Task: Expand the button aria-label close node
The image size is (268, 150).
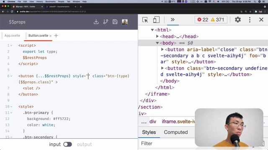Action: [162, 50]
